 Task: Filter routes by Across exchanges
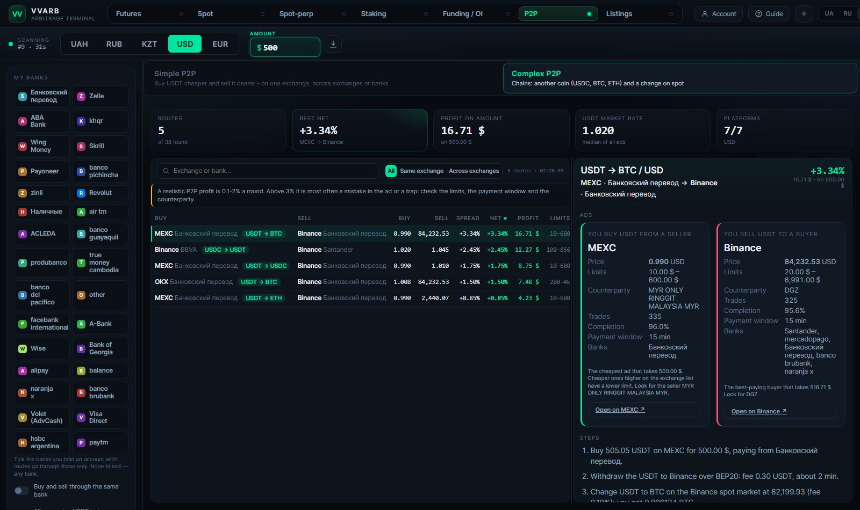click(x=474, y=171)
